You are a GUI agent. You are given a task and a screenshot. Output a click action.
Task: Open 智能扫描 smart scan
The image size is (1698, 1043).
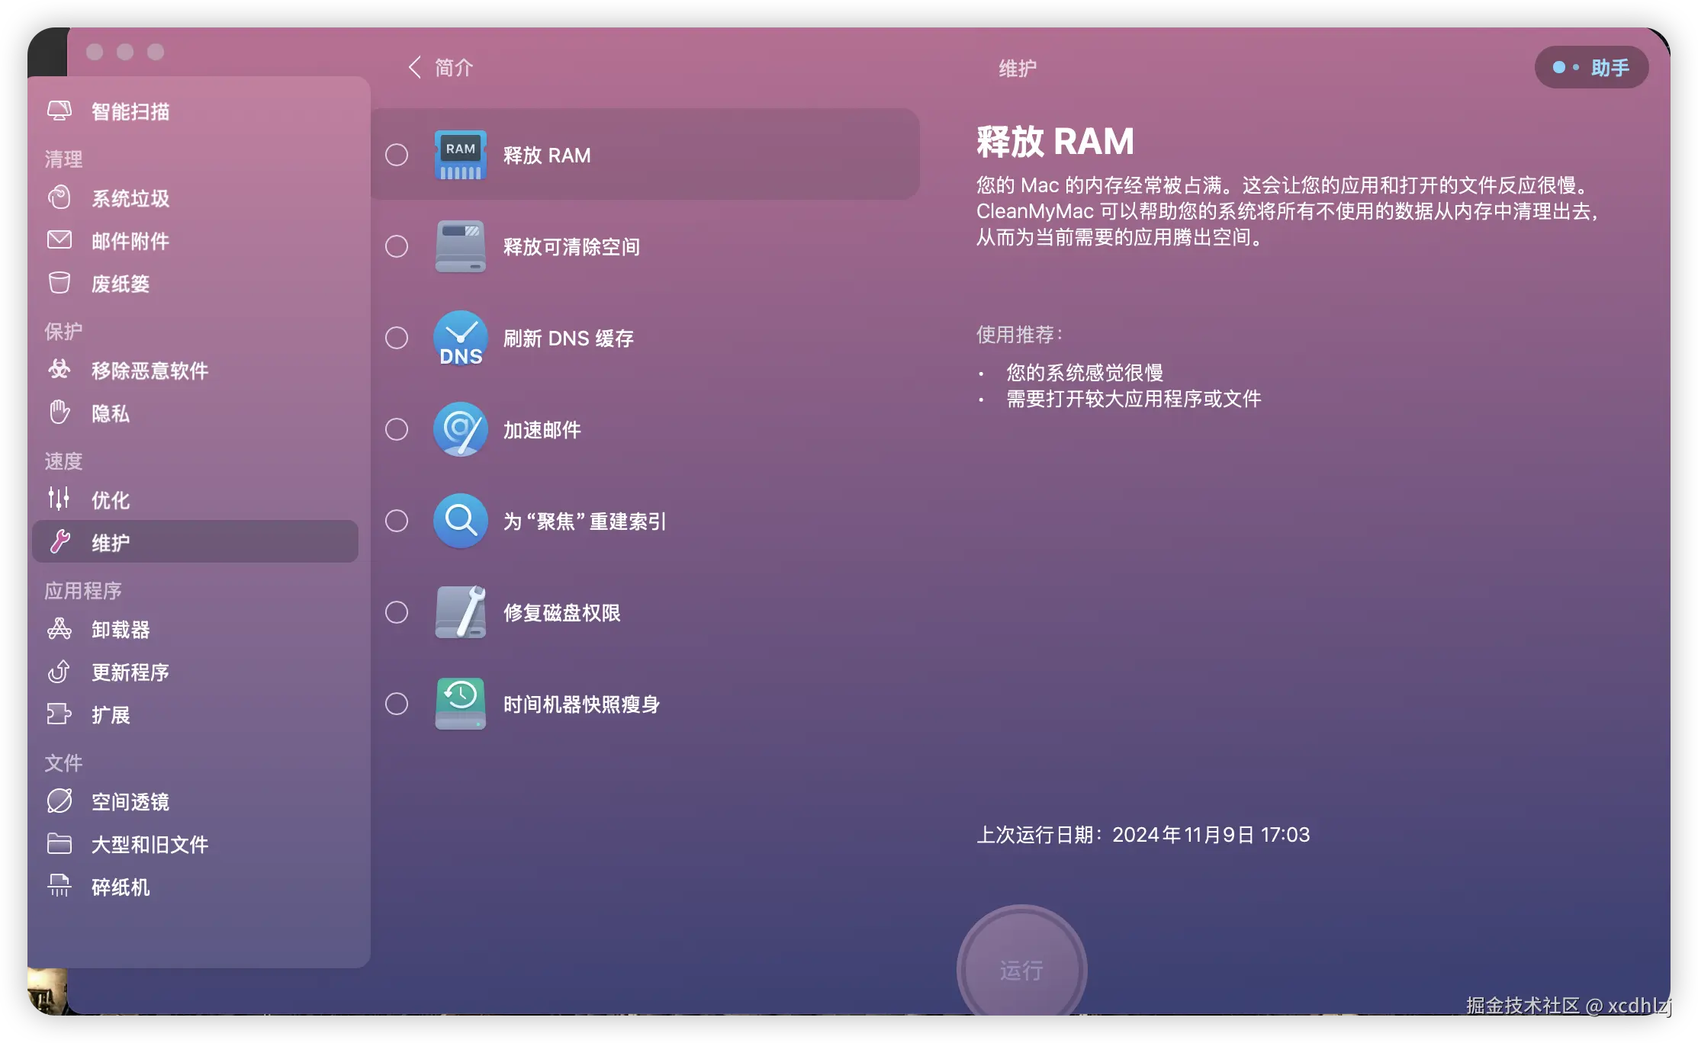pos(130,111)
